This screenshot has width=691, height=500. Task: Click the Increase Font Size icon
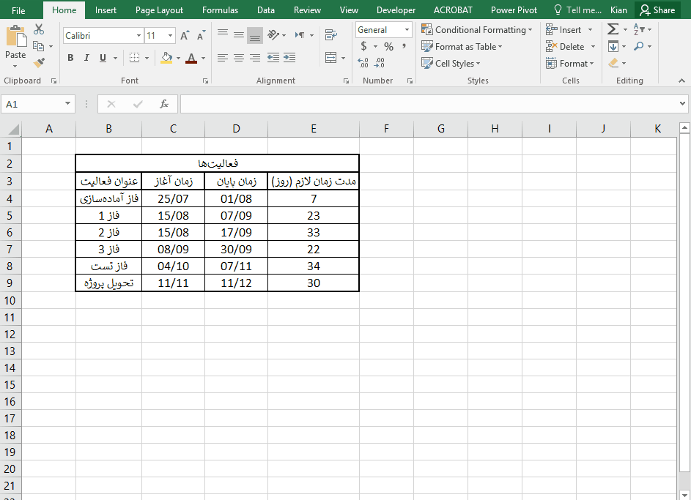pyautogui.click(x=185, y=36)
